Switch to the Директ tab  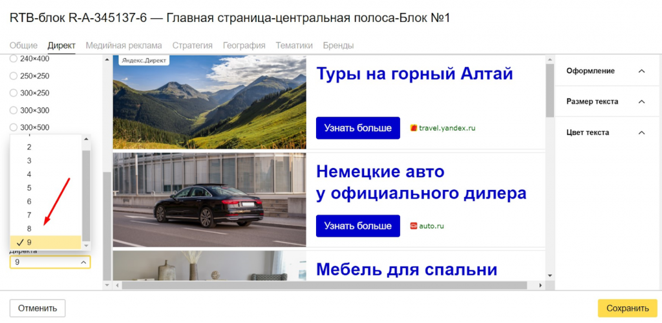(61, 45)
